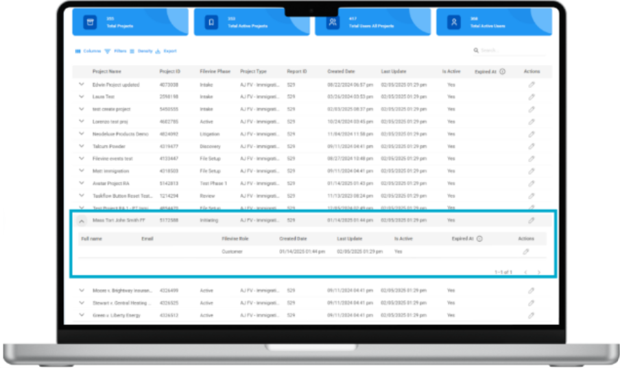Click the Customer role cell
This screenshot has width=620, height=368.
pos(232,252)
